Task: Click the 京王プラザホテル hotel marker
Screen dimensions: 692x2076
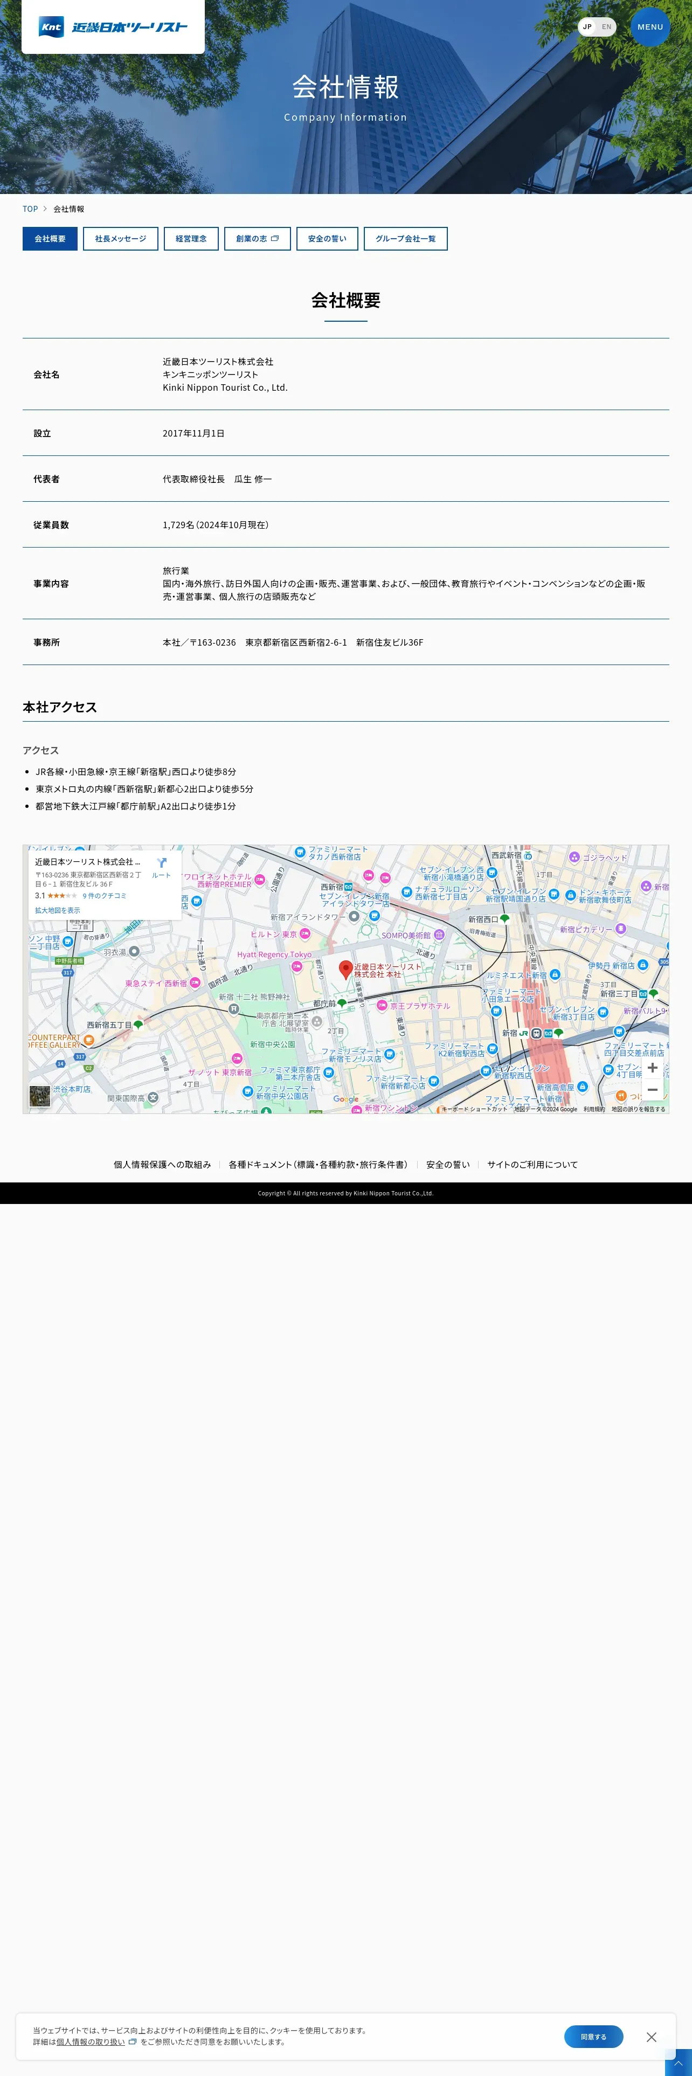Action: point(383,1005)
